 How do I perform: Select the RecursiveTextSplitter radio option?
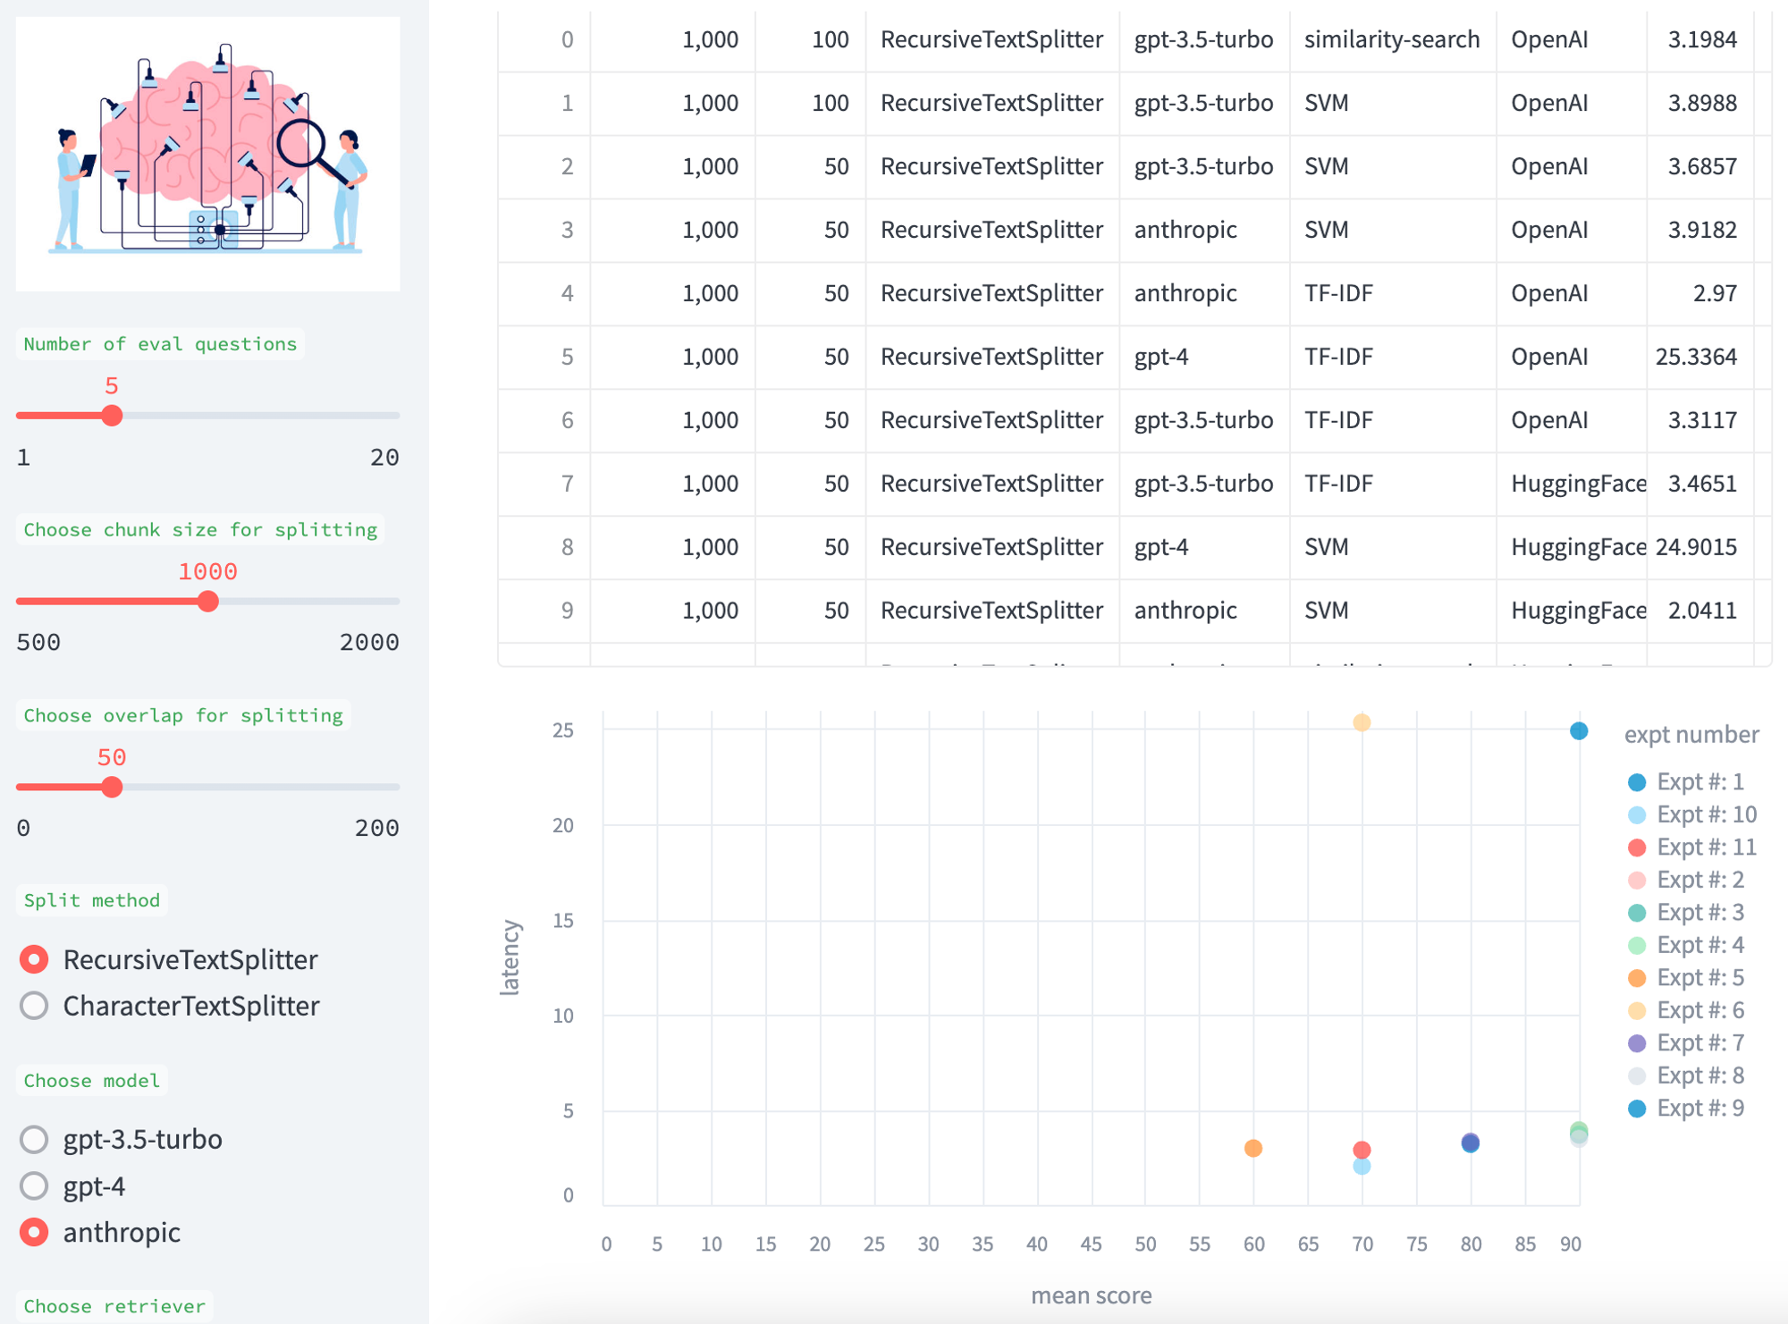tap(34, 959)
